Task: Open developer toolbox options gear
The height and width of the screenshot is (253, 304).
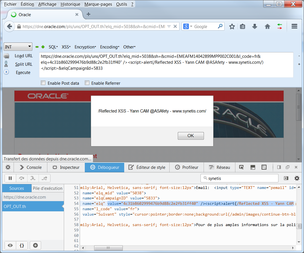Action: coord(8,167)
